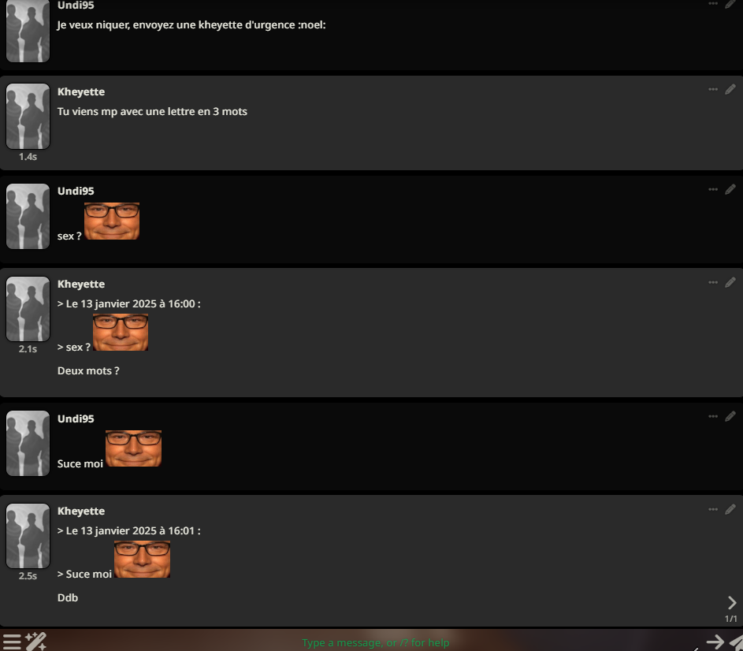Image resolution: width=743 pixels, height=651 pixels.
Task: Open the hamburger options menu at bottom left
Action: 12,642
